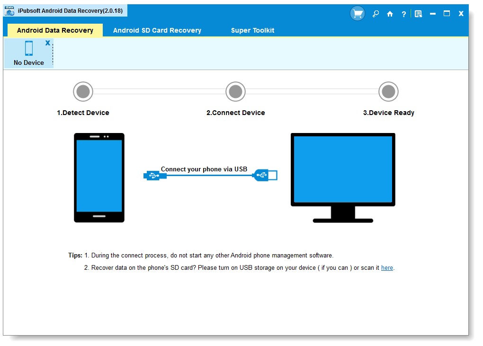Screen dimensions: 483x346
Task: Maximize the iPubsoft window
Action: [x=447, y=14]
